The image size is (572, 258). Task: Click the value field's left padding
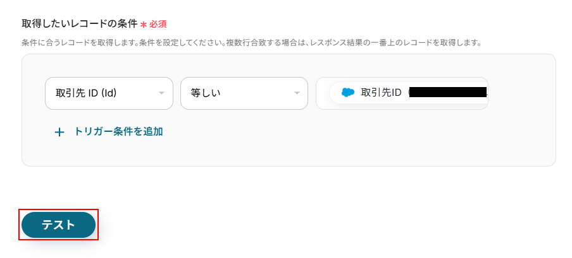click(x=322, y=93)
